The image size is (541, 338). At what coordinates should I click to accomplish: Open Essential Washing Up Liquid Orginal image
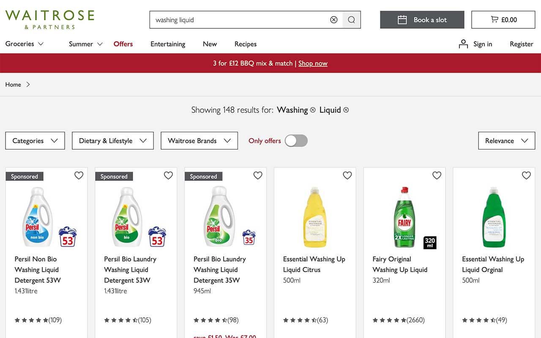494,217
